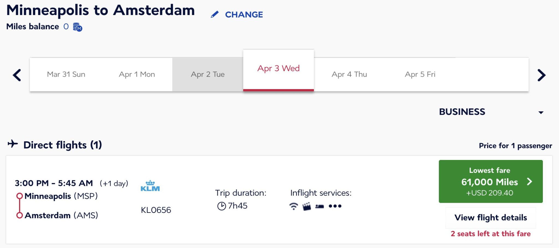The image size is (559, 248).
Task: Switch to the Mar 31 Sun tab
Action: (66, 74)
